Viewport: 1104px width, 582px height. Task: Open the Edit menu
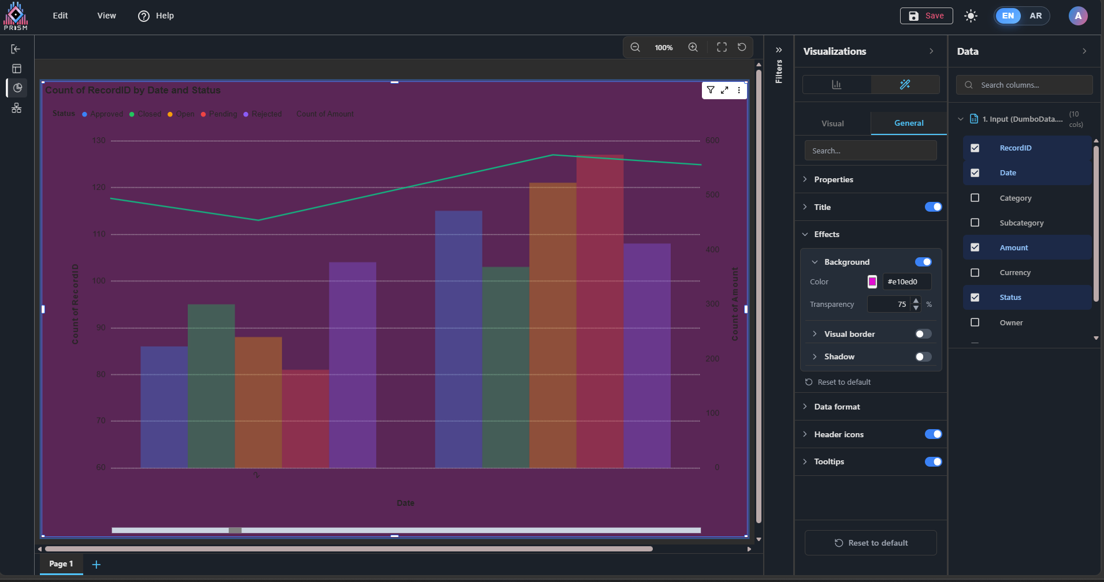(60, 16)
